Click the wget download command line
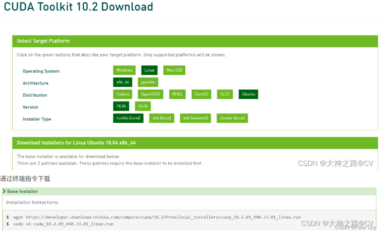Image resolution: width=382 pixels, height=234 pixels. point(157,217)
